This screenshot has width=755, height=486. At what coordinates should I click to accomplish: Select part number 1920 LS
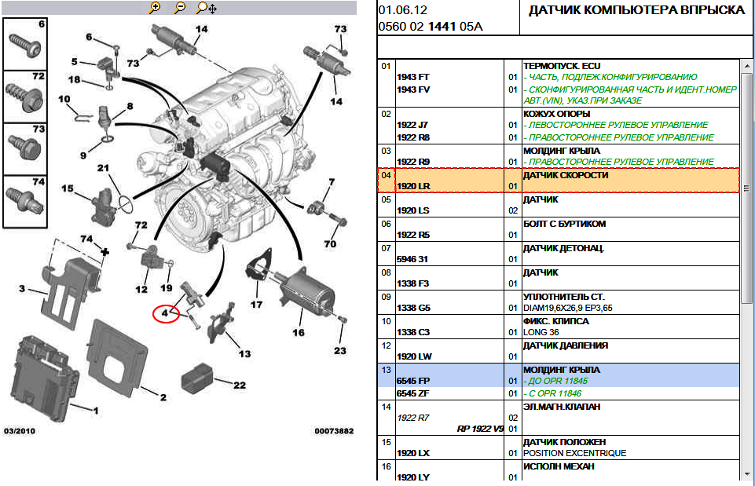[412, 210]
